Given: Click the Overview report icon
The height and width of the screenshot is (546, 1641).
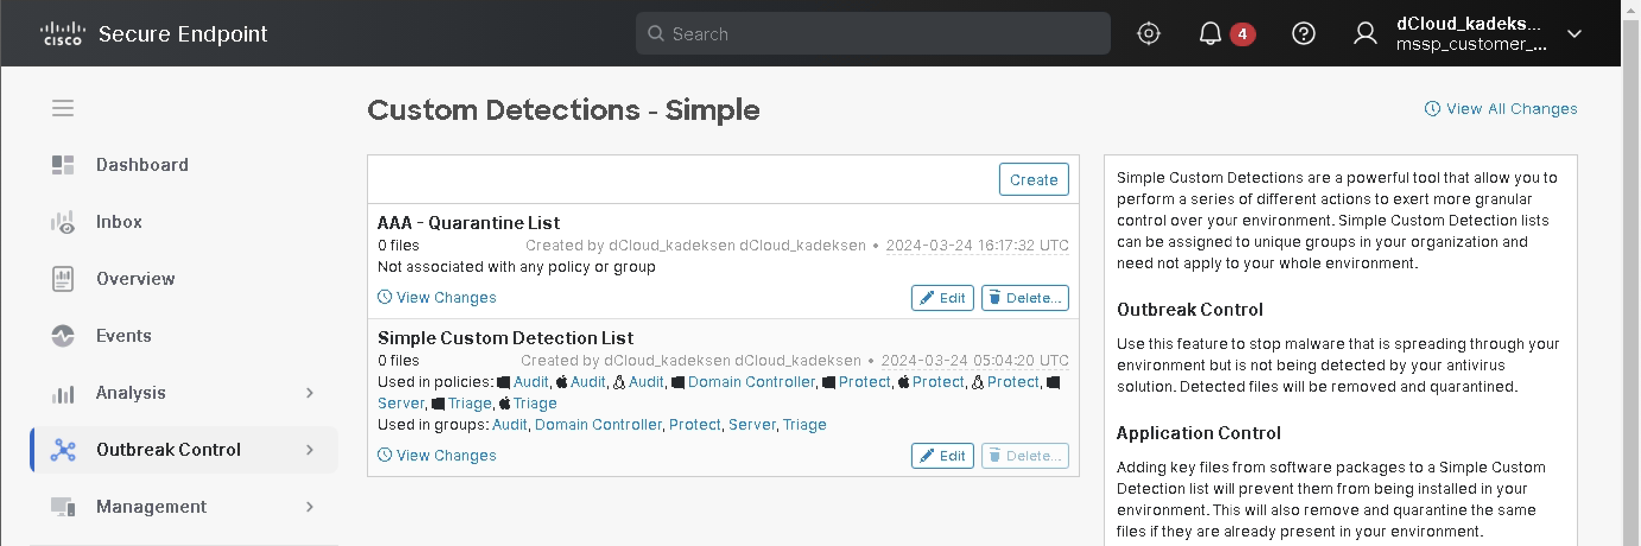Looking at the screenshot, I should [x=62, y=279].
